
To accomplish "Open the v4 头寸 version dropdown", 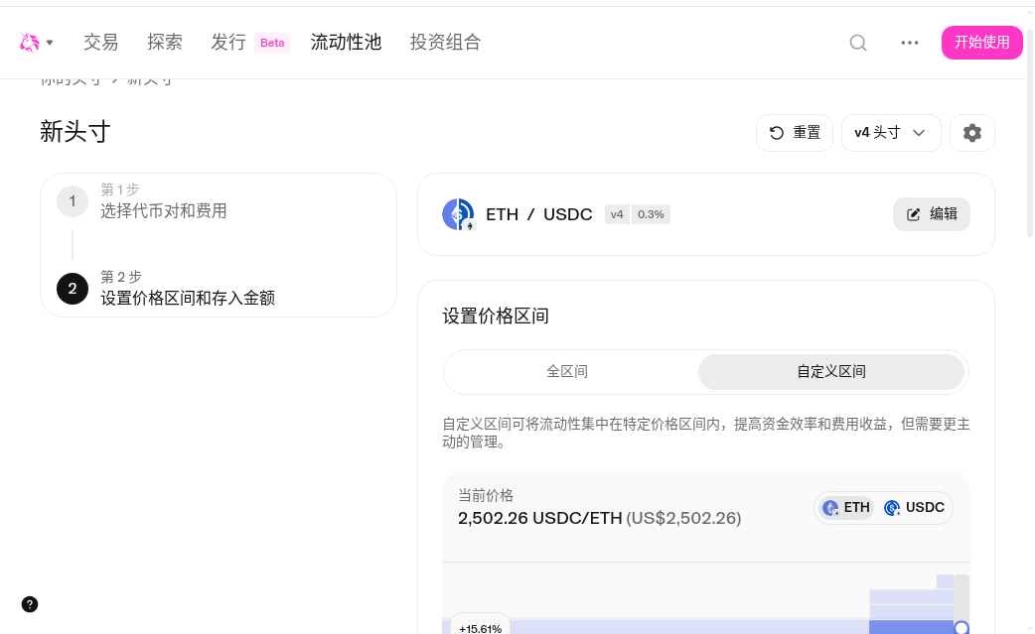I will click(891, 133).
